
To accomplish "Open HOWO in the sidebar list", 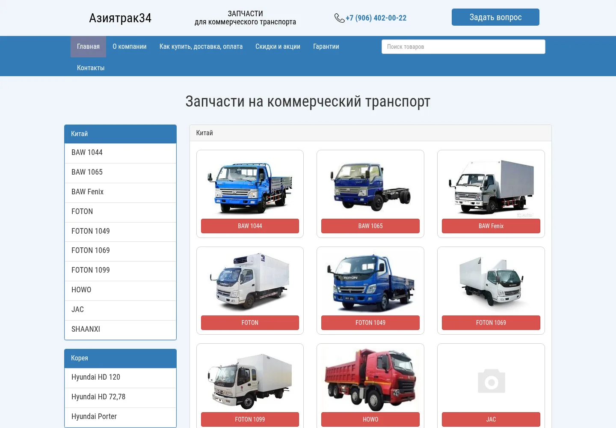I will pos(120,291).
